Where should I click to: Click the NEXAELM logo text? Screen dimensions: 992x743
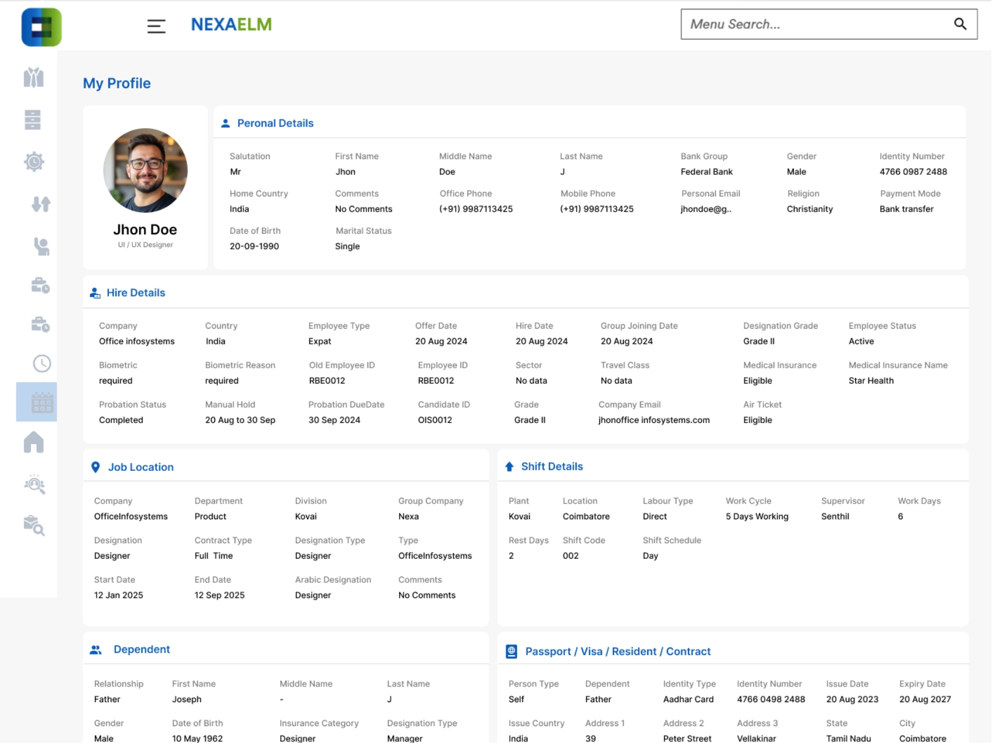tap(231, 24)
